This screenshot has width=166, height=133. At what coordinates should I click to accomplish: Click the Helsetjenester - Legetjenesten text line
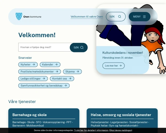(x=120, y=122)
